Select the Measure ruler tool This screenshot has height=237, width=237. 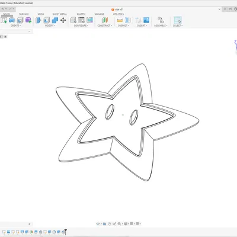coord(120,20)
